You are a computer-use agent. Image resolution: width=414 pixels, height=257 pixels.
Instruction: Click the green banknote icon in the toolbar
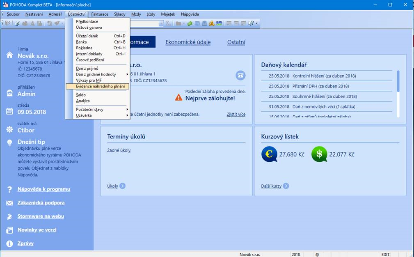[x=190, y=23]
